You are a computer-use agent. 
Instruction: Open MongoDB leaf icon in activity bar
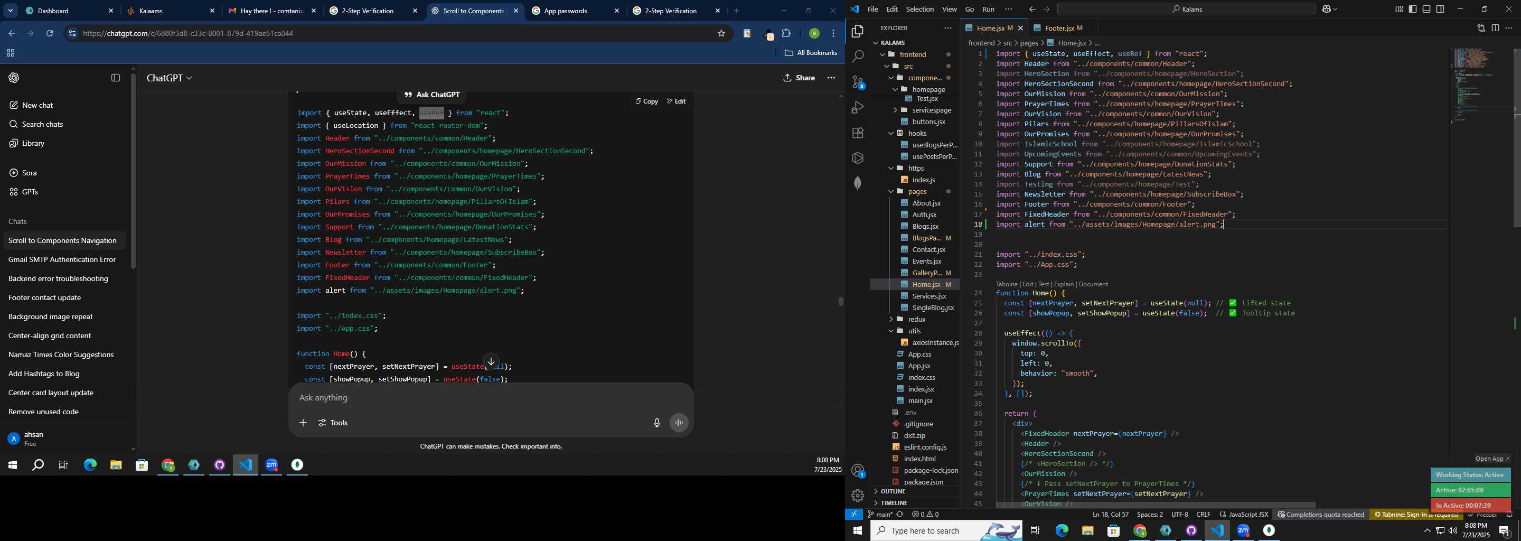point(857,184)
